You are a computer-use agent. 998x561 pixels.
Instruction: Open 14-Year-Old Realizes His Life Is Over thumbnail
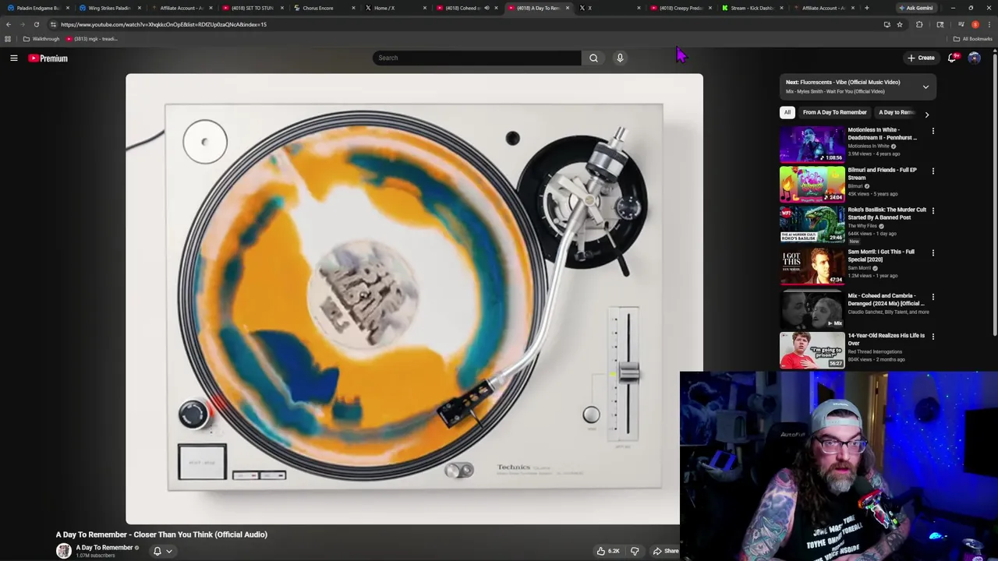[x=812, y=349]
